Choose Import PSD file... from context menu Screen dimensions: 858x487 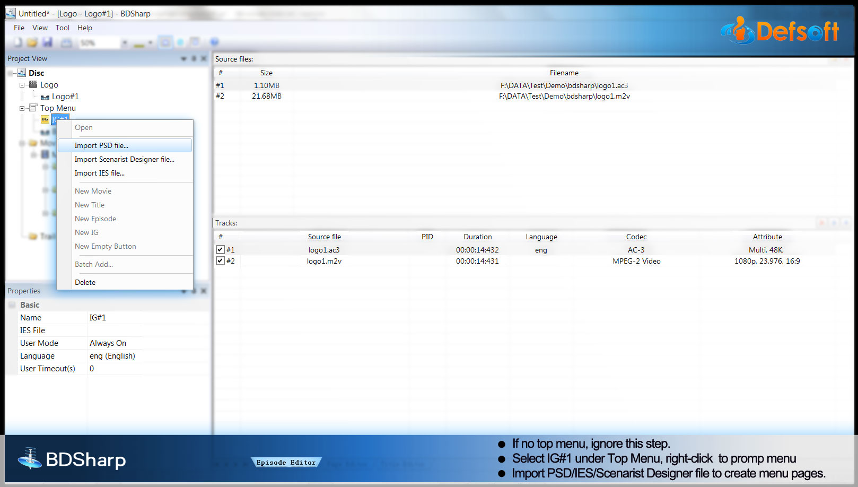point(125,145)
